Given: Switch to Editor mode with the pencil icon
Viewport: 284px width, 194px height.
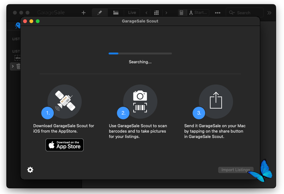Looking at the screenshot, I should tap(100, 13).
